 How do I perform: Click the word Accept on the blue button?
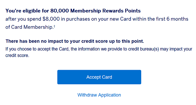(x=93, y=77)
